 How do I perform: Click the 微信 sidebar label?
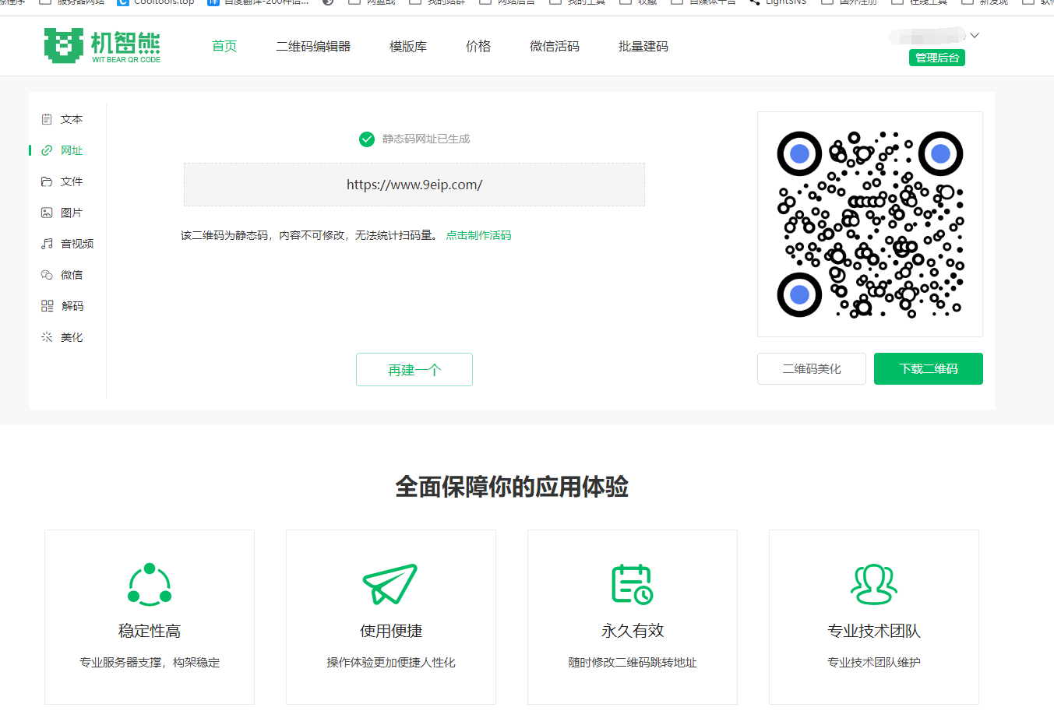coord(72,275)
